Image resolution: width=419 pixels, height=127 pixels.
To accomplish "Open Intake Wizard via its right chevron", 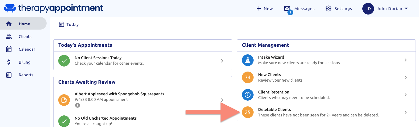I will (406, 60).
